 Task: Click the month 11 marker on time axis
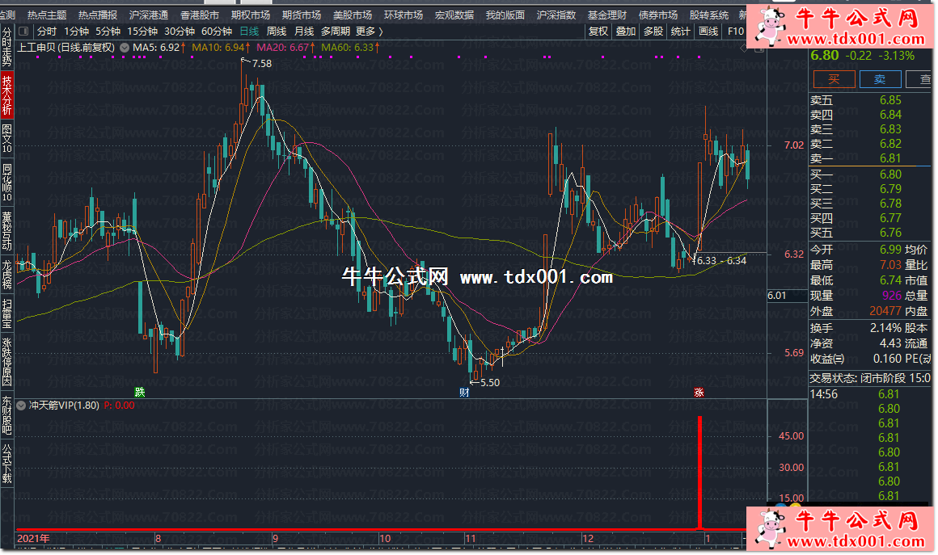pos(470,538)
